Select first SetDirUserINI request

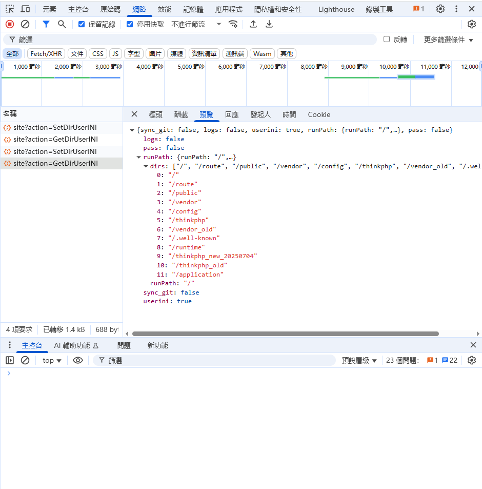[62, 127]
